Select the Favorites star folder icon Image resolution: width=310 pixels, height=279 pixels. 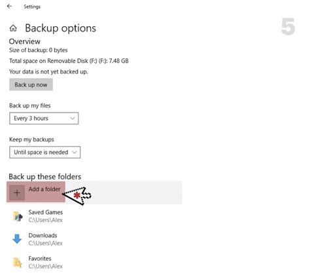click(x=18, y=263)
